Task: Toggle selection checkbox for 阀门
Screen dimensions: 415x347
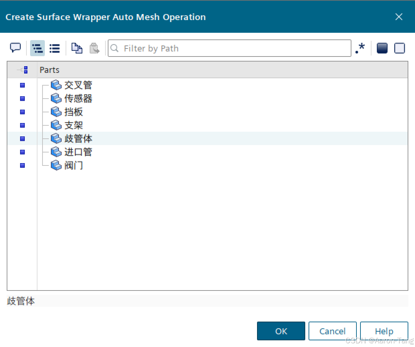Action: click(22, 165)
